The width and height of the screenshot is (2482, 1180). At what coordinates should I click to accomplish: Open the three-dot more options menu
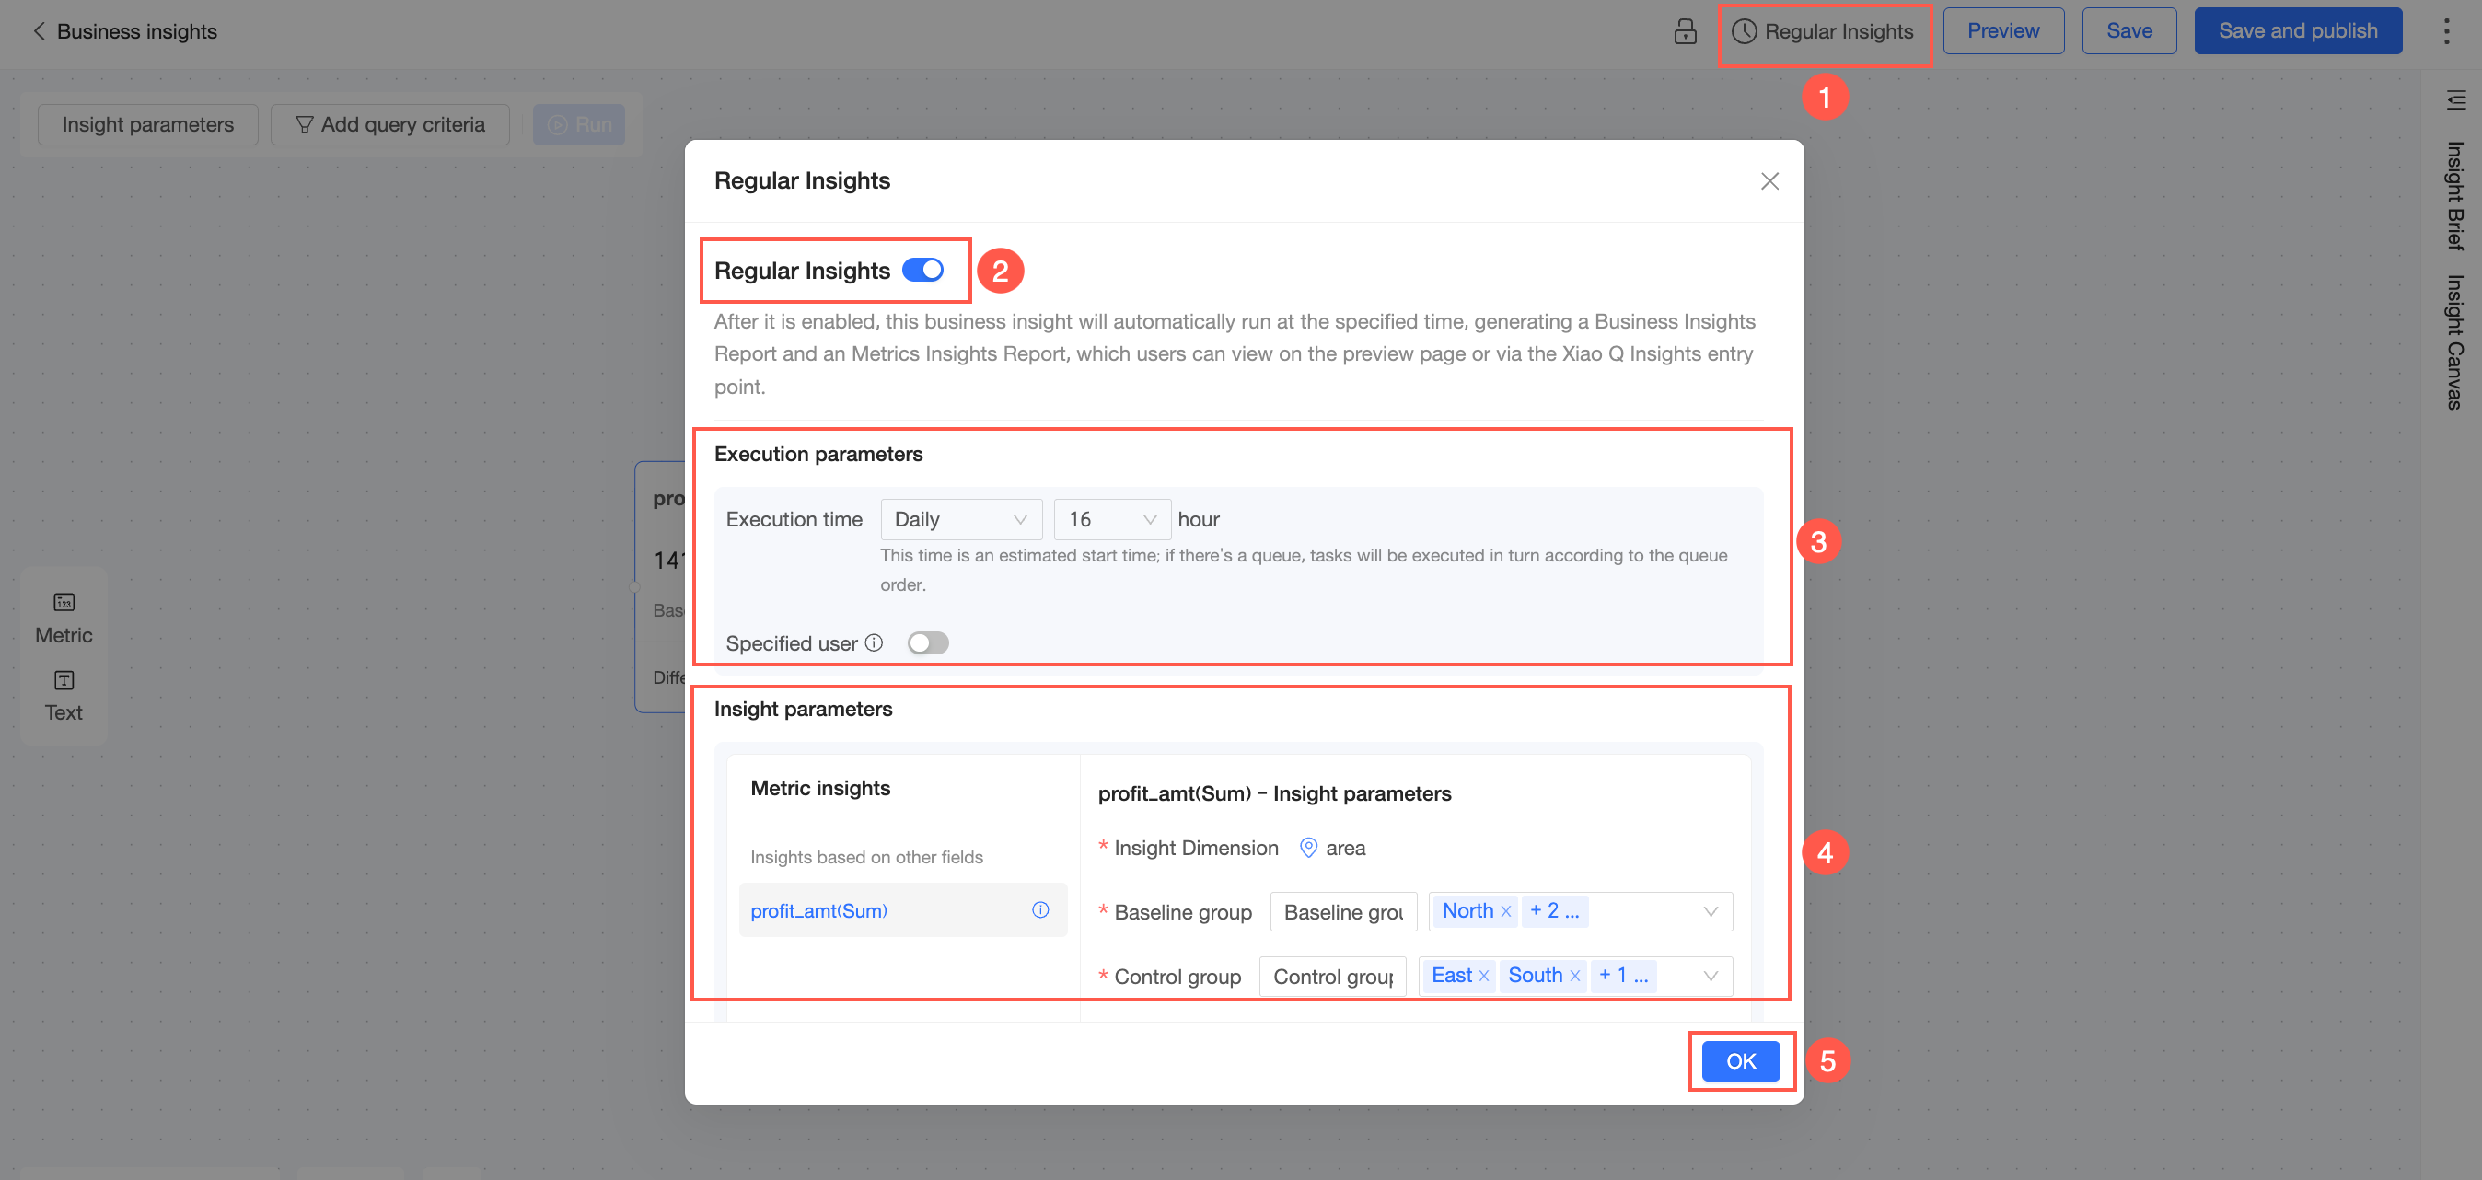[2445, 32]
